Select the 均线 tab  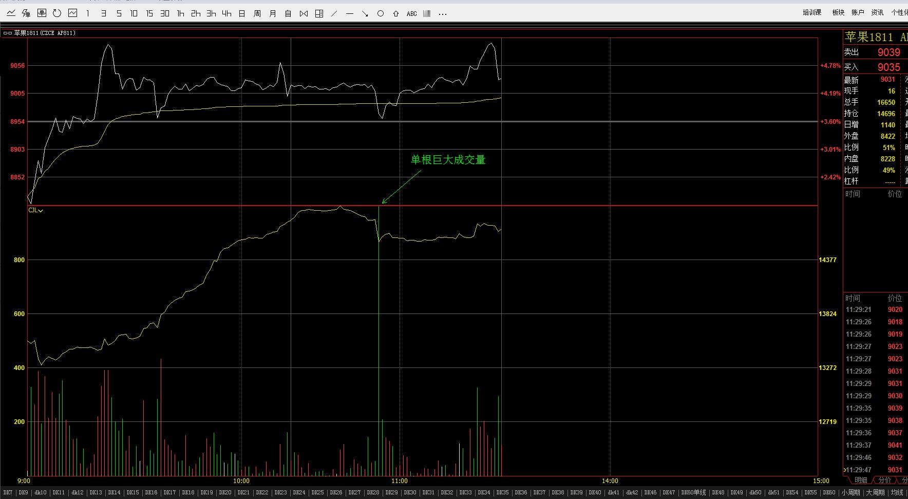point(897,492)
